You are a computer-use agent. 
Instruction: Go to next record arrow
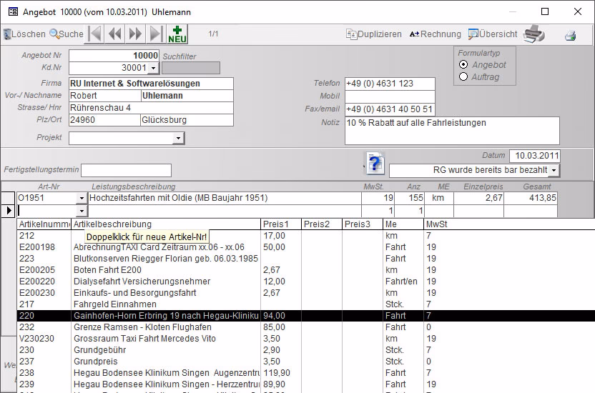[x=136, y=34]
